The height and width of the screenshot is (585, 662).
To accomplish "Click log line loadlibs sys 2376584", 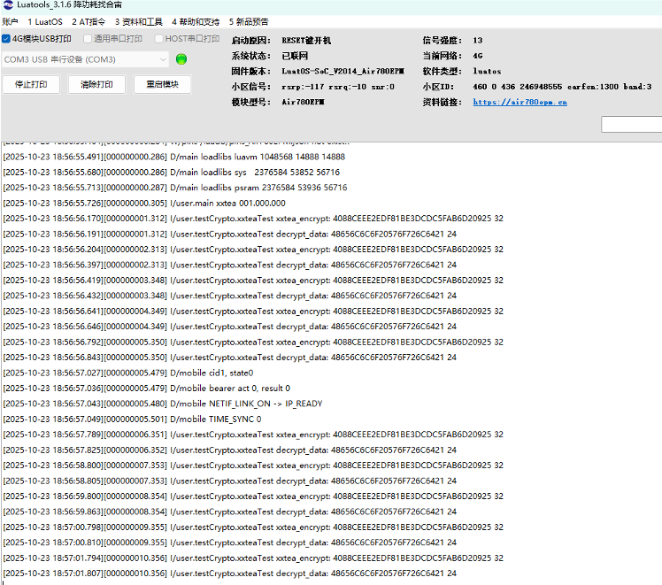I will point(171,173).
